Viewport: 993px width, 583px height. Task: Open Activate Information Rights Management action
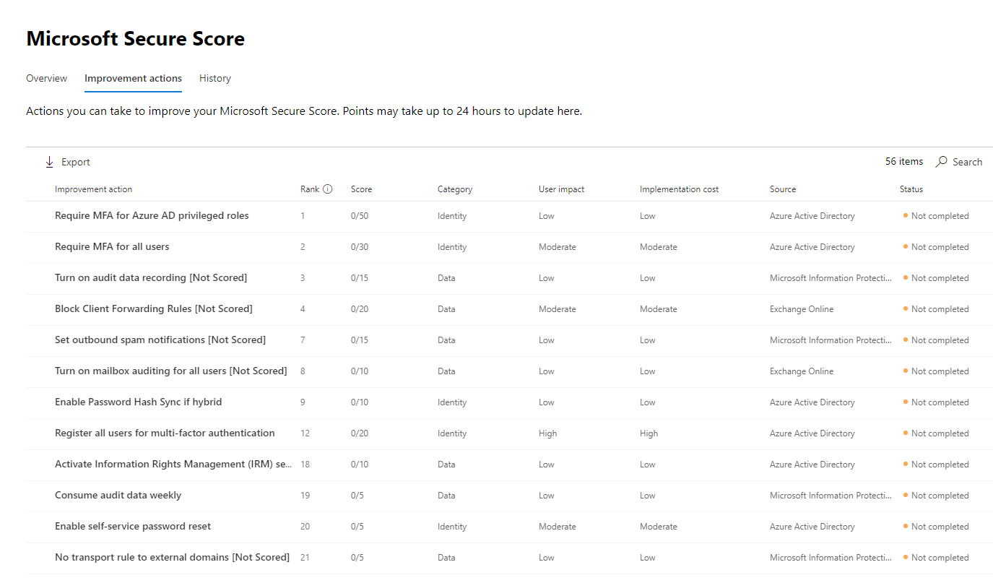pos(173,464)
